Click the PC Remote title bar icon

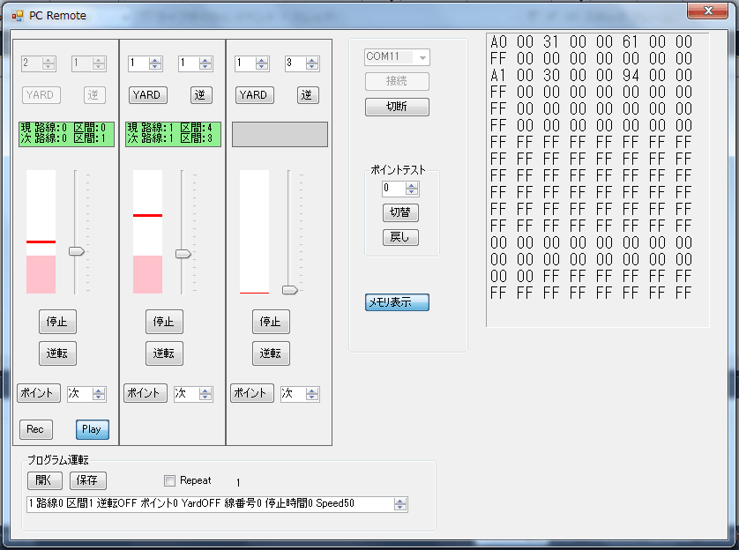pos(17,16)
